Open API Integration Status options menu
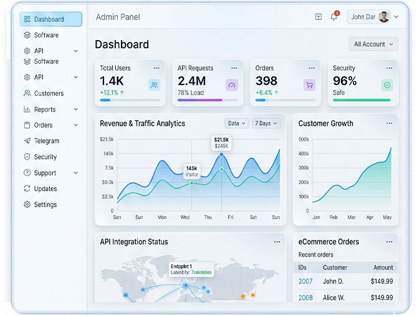 click(277, 242)
